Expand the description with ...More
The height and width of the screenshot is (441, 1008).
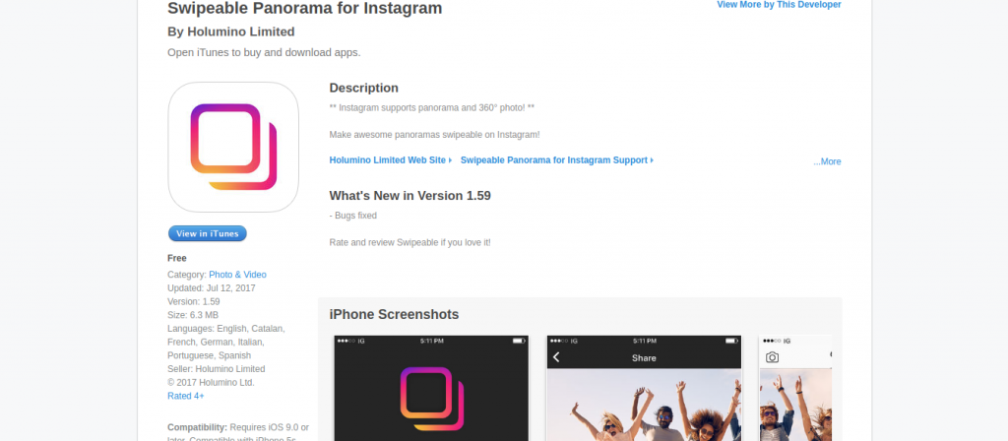click(827, 161)
